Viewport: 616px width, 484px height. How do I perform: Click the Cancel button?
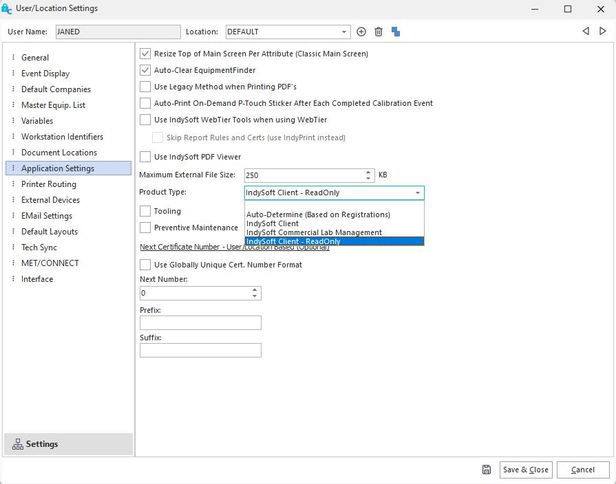point(583,470)
